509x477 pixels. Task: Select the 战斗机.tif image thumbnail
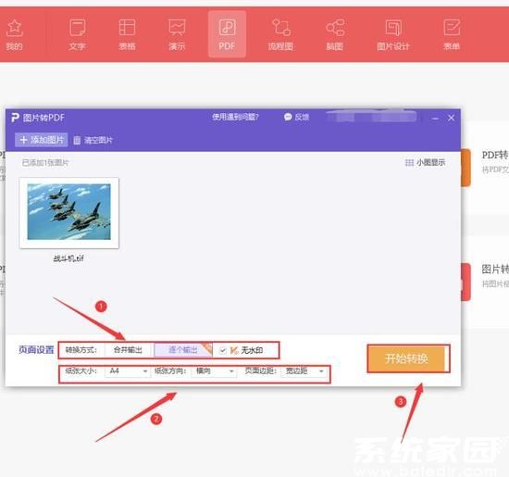point(69,213)
